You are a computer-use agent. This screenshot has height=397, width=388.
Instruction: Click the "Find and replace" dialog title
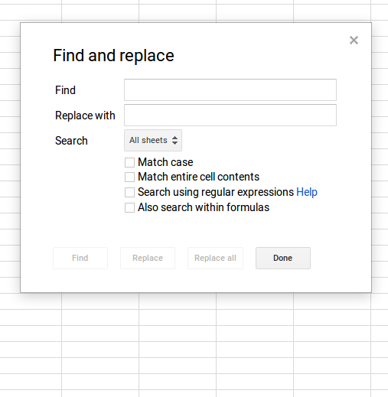113,56
